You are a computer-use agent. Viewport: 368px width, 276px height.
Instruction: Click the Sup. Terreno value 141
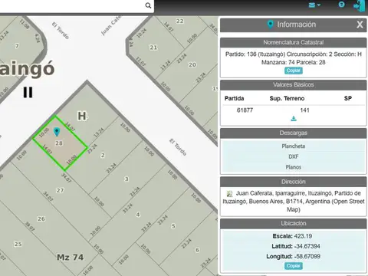click(304, 110)
